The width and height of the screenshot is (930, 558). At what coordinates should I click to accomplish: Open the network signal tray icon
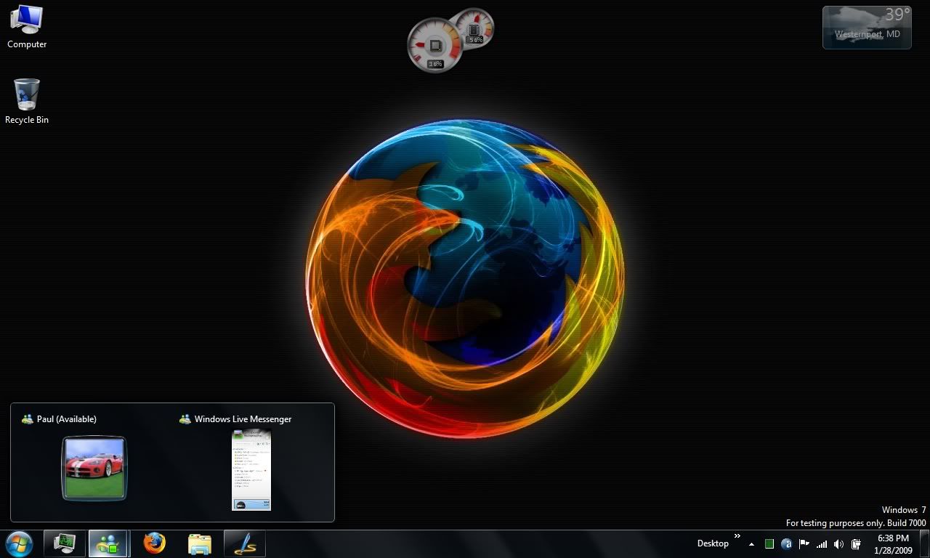pyautogui.click(x=822, y=544)
